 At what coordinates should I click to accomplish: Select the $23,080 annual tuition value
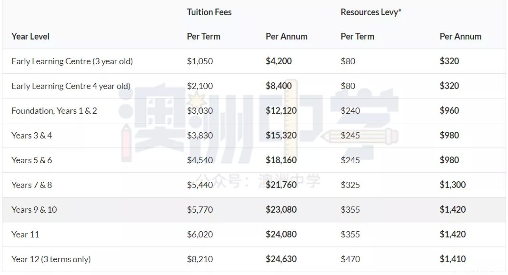(x=281, y=209)
